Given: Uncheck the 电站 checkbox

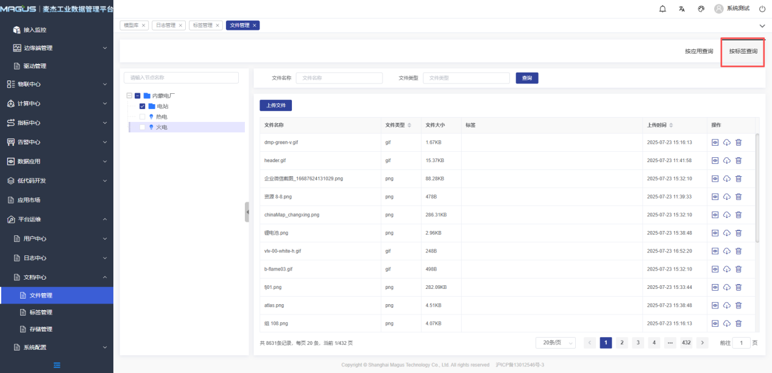Looking at the screenshot, I should [x=143, y=106].
